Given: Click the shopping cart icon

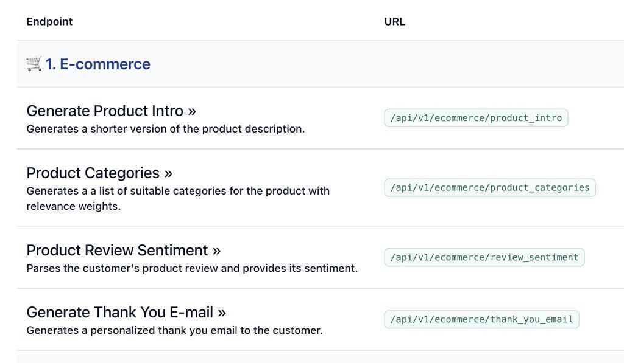Looking at the screenshot, I should point(34,64).
